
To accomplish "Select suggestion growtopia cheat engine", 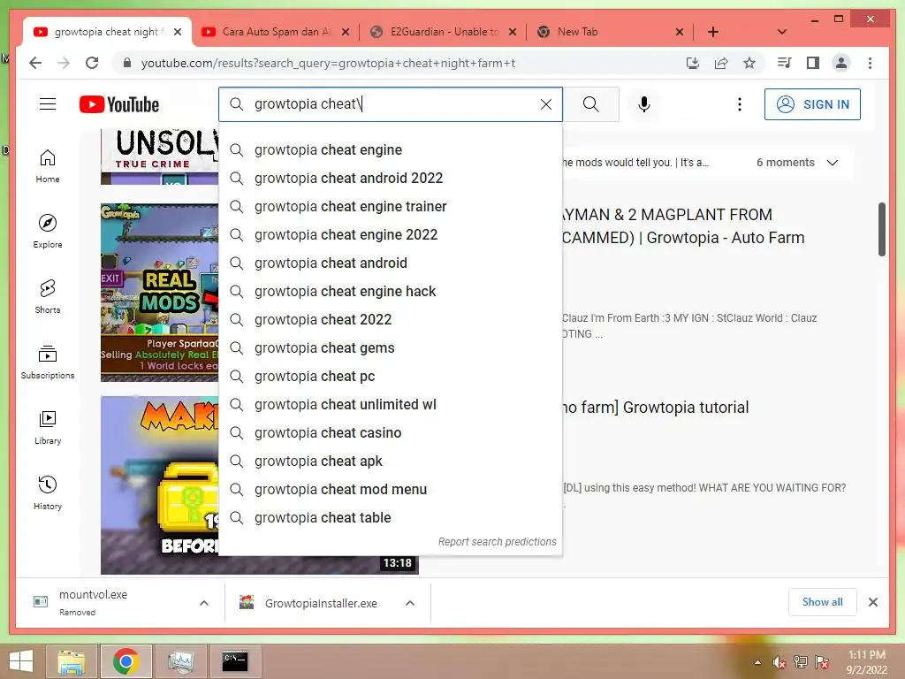I will 390,150.
